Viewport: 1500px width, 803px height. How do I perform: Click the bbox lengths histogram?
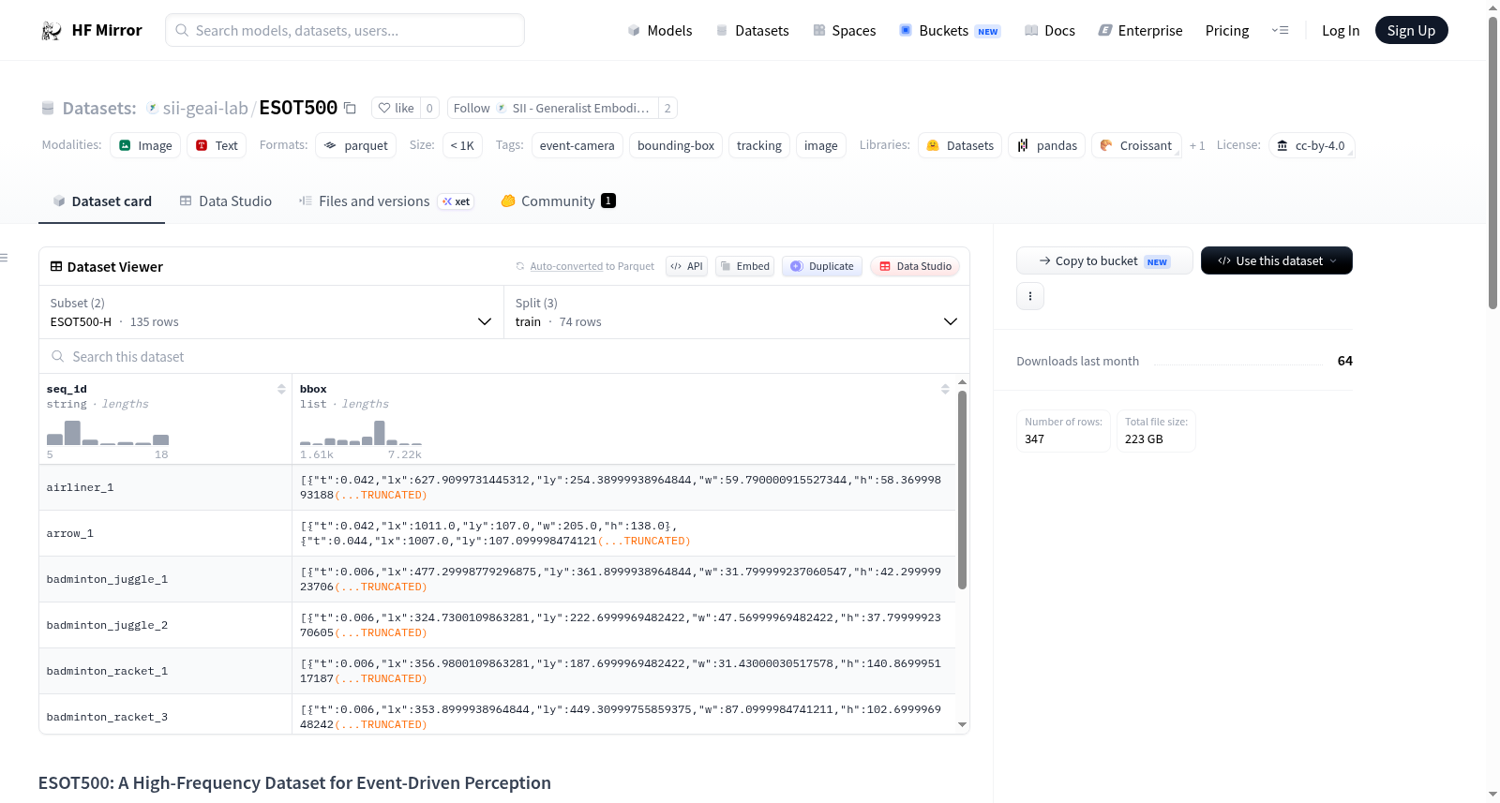pyautogui.click(x=361, y=433)
